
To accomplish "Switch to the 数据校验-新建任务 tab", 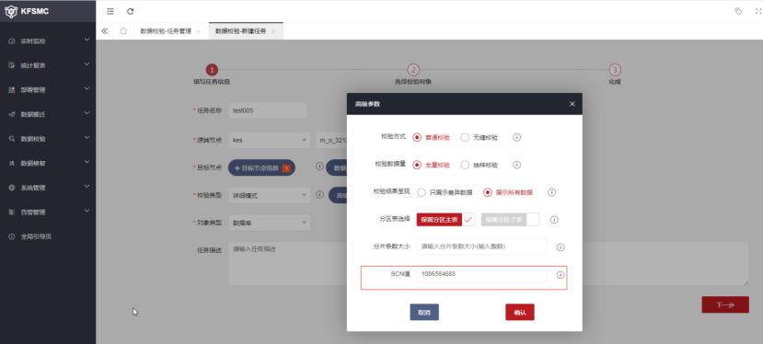I will (246, 31).
